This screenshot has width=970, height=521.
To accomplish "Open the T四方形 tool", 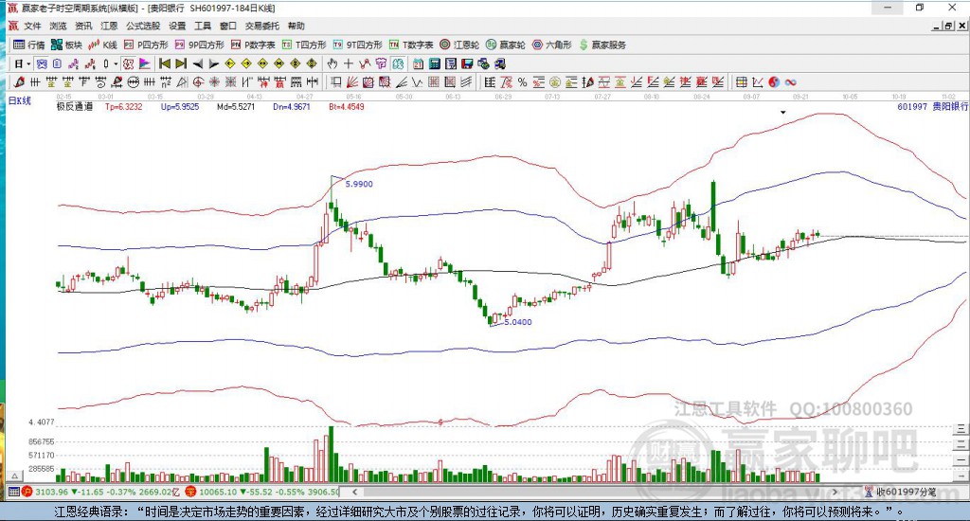I will [304, 45].
